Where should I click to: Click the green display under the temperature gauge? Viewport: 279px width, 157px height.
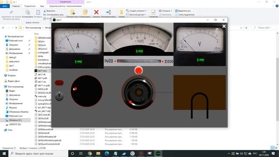click(x=139, y=51)
